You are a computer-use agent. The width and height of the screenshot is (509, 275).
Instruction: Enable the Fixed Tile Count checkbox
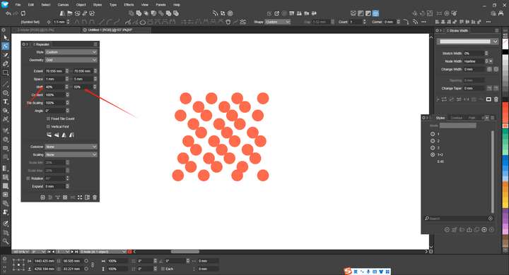[x=48, y=118]
